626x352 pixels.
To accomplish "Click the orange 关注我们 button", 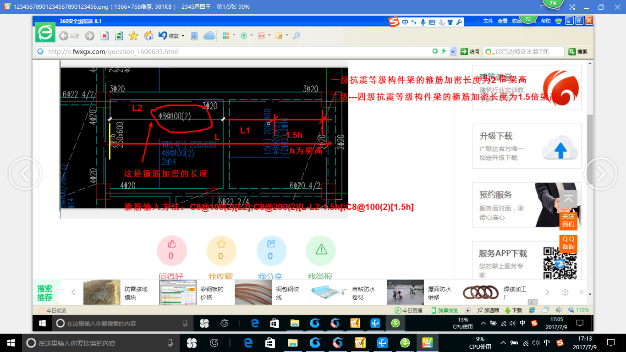I will (568, 220).
